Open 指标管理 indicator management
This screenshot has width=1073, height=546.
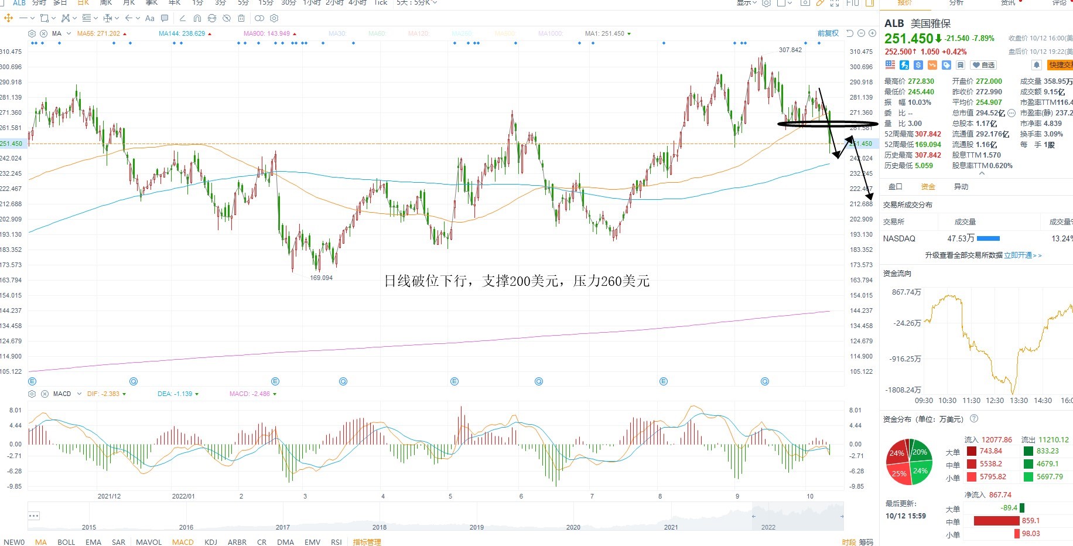point(367,542)
